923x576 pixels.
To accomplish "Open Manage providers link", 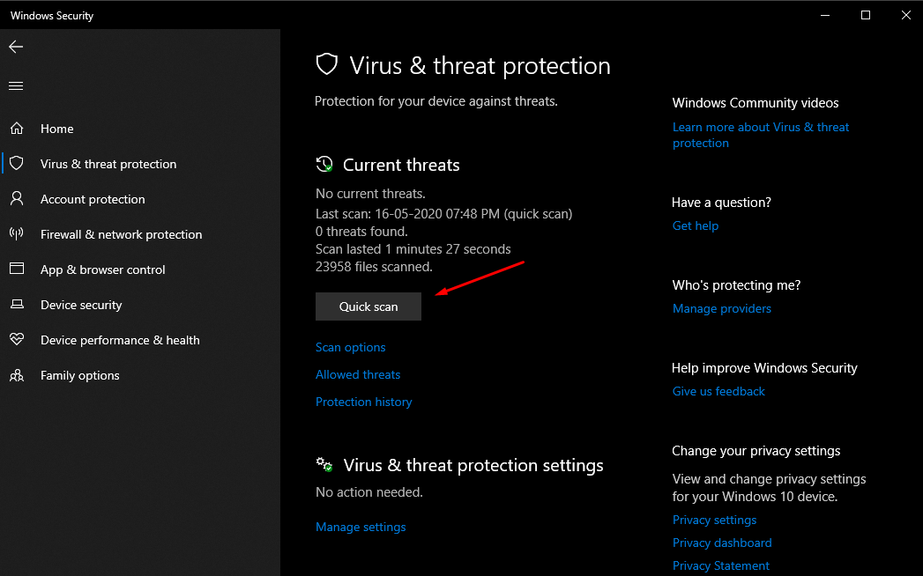I will (x=722, y=308).
